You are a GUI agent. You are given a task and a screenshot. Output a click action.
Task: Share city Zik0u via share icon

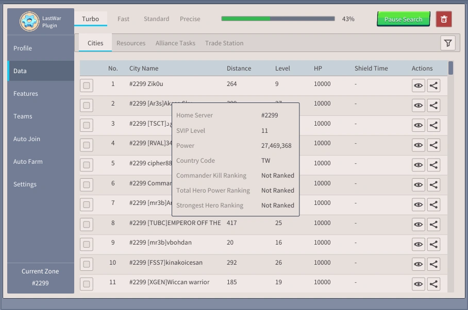433,85
